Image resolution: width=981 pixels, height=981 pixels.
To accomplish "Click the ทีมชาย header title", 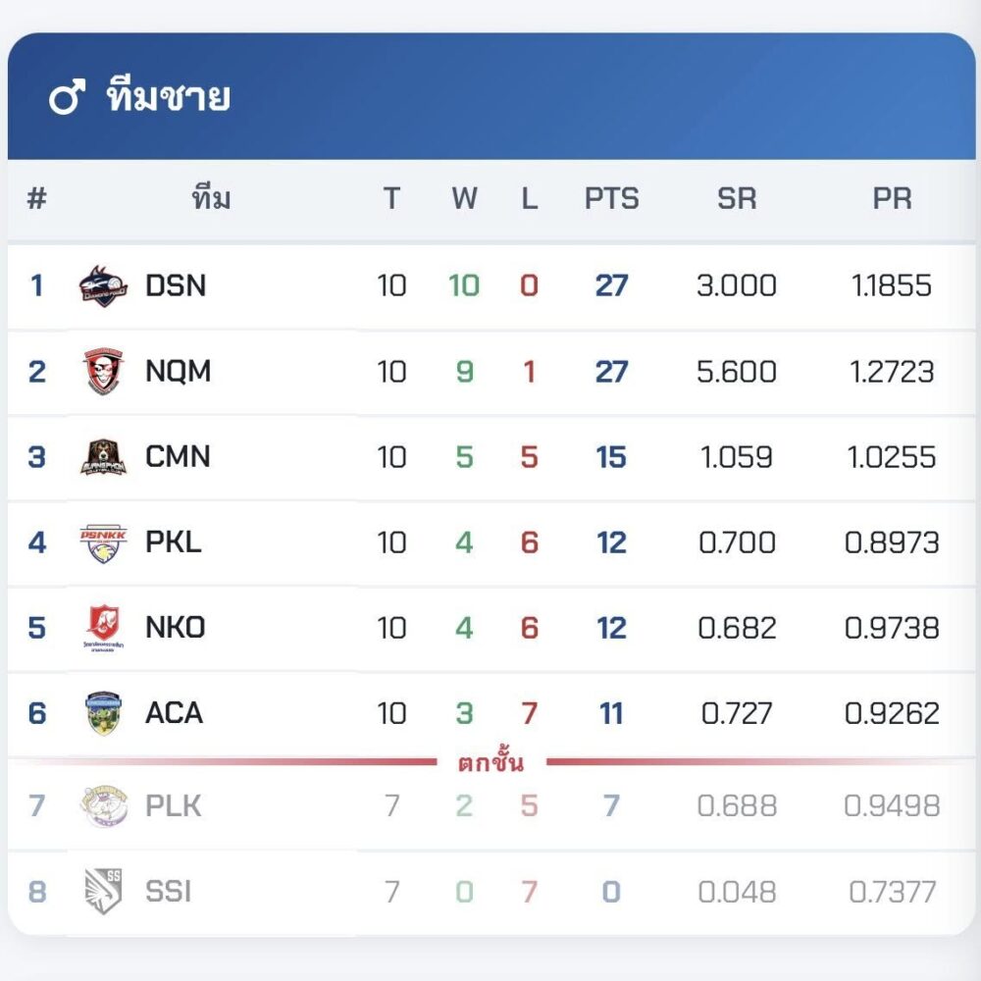I will coord(168,98).
